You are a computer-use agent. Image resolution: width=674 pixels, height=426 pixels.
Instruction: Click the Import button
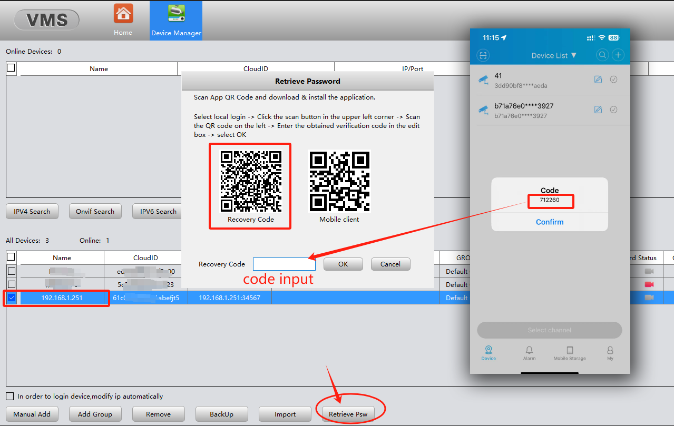pos(285,414)
